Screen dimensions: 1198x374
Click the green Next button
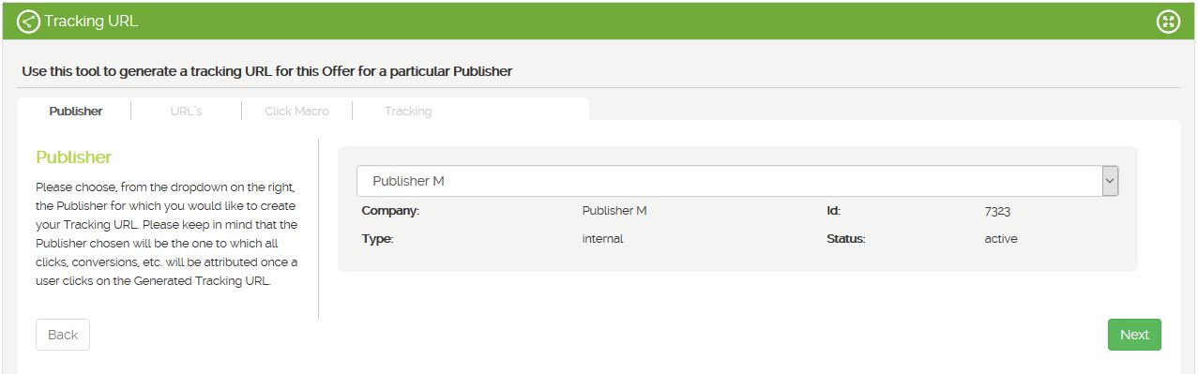point(1134,335)
